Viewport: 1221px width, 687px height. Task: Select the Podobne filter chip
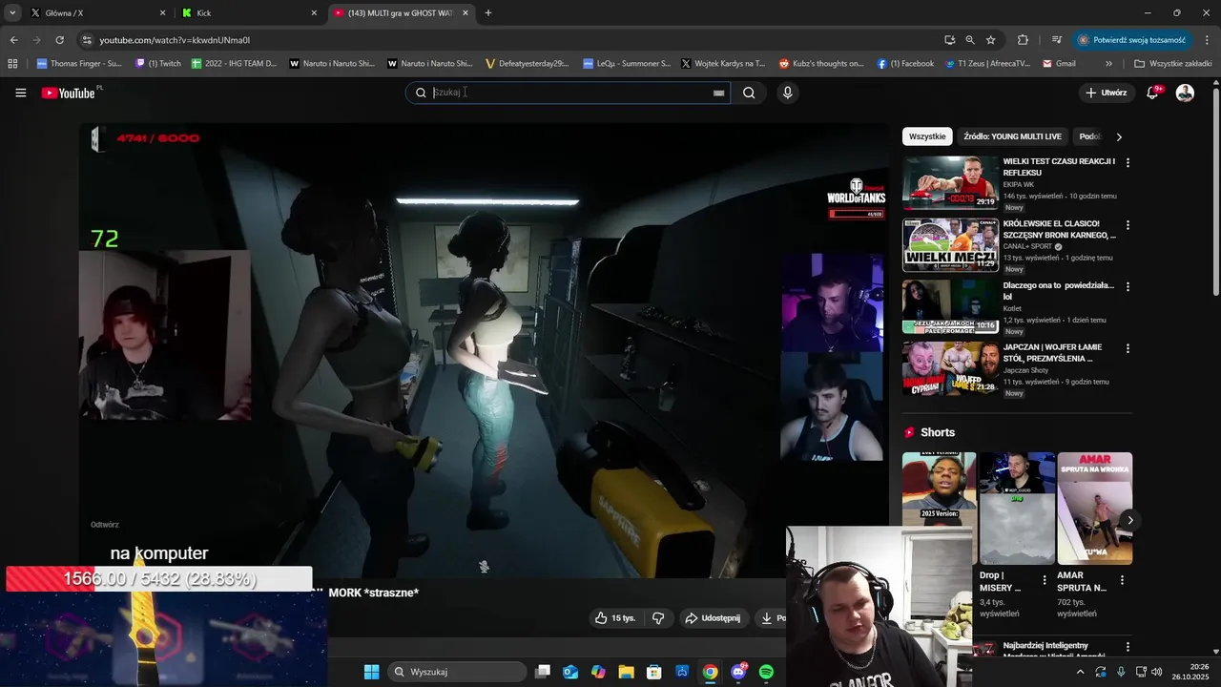[x=1089, y=136]
